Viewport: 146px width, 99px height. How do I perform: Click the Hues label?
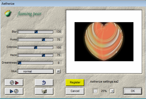13,39
